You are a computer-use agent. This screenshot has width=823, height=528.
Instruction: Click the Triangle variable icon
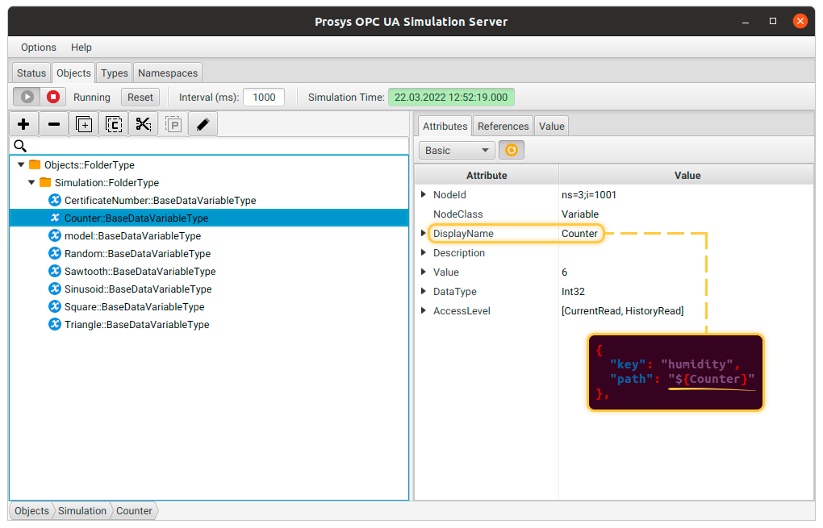[x=55, y=325]
